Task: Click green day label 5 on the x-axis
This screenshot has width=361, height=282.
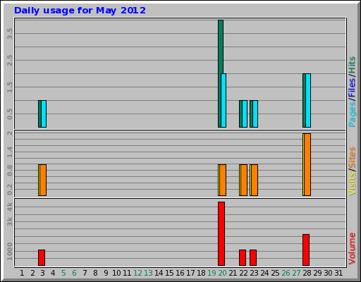Action: click(63, 273)
